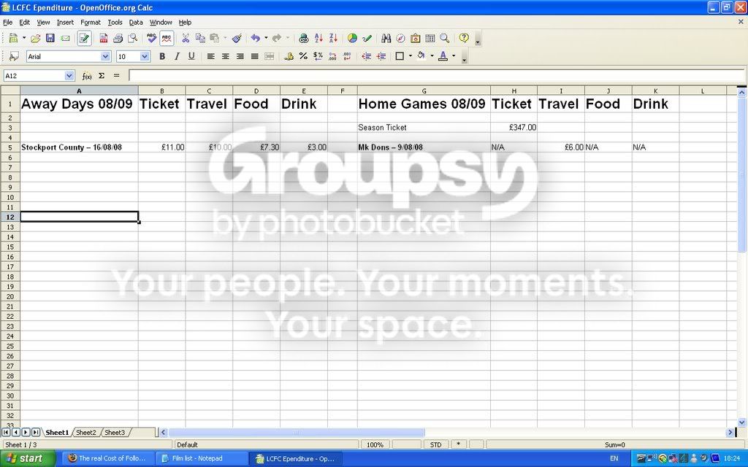Toggle Underline formatting
This screenshot has height=467, width=748.
(192, 56)
